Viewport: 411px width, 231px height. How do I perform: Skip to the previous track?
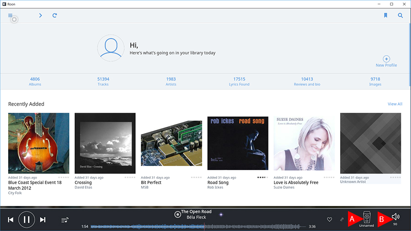tap(11, 220)
